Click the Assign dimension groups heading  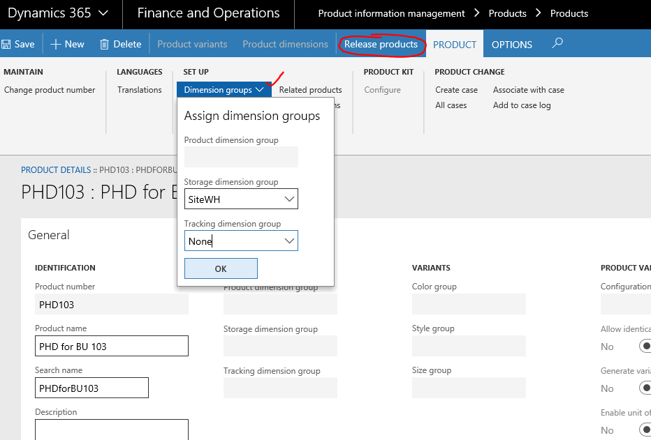pyautogui.click(x=252, y=116)
